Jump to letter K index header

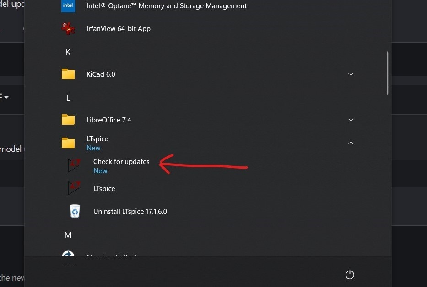68,52
